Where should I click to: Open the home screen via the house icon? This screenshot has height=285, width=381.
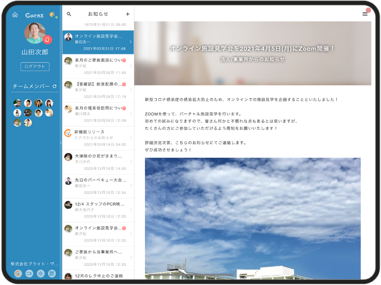15,14
